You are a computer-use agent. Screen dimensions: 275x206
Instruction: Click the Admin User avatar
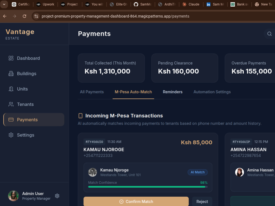click(13, 196)
